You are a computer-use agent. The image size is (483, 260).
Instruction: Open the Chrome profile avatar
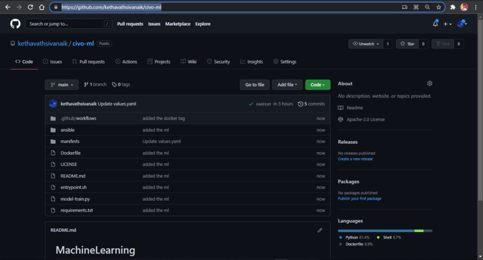pos(464,7)
